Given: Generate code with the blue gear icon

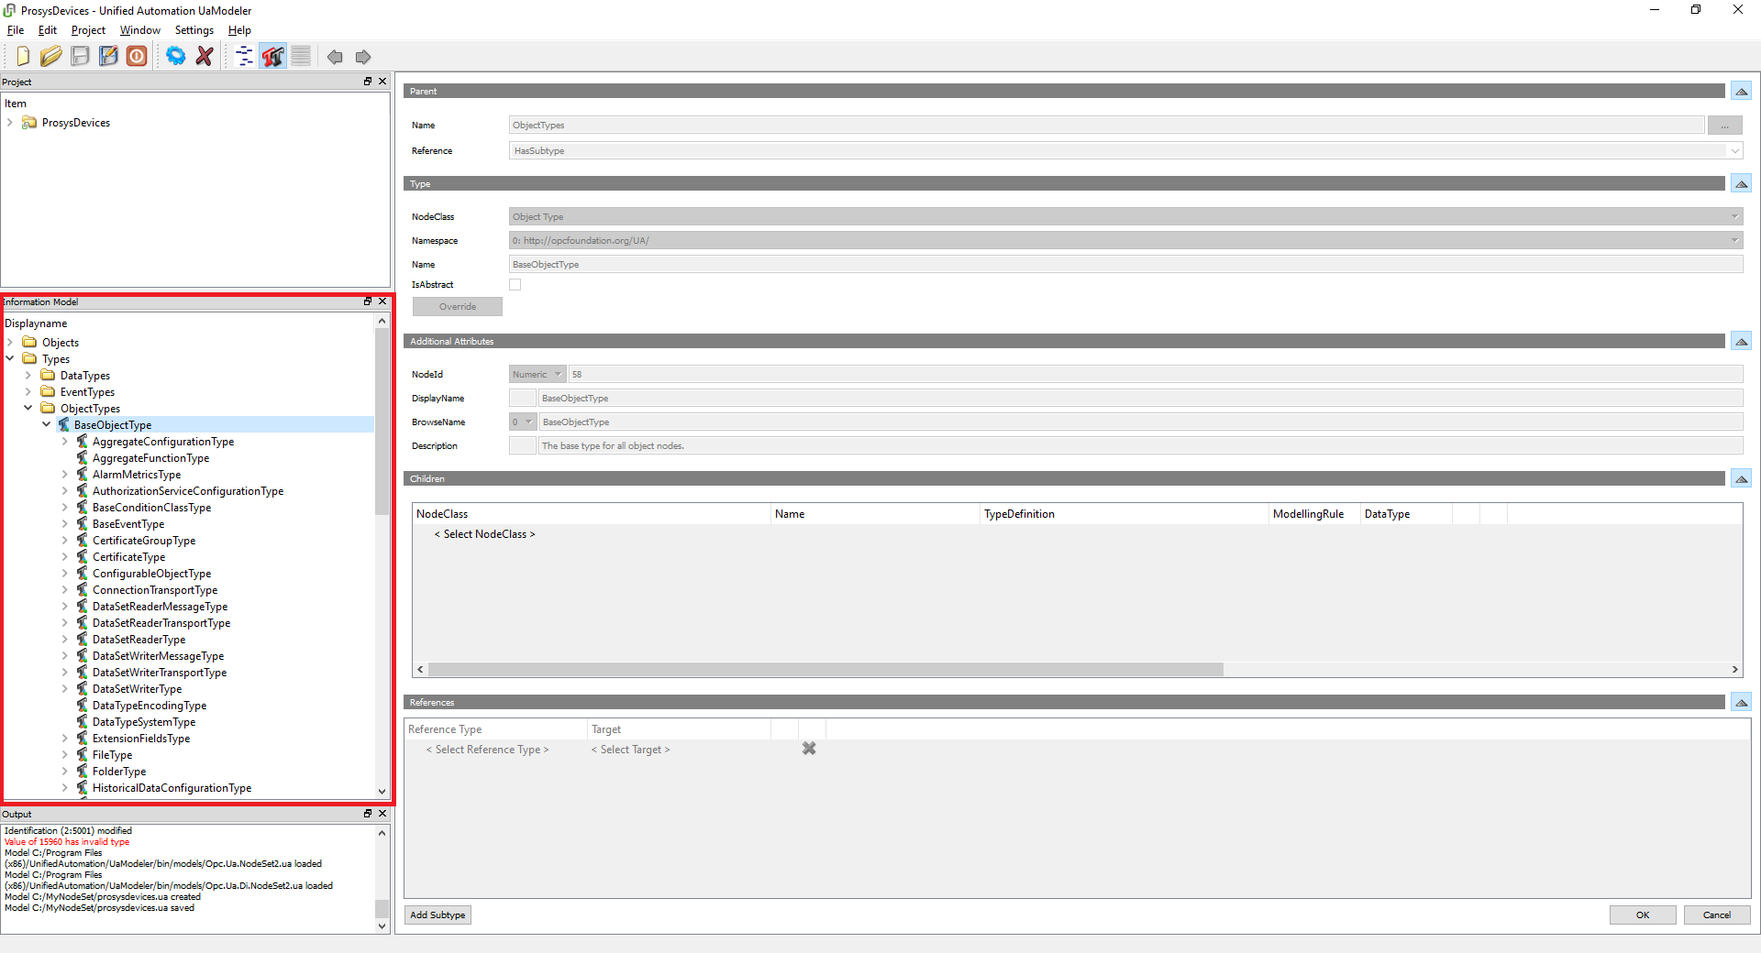Looking at the screenshot, I should [175, 56].
